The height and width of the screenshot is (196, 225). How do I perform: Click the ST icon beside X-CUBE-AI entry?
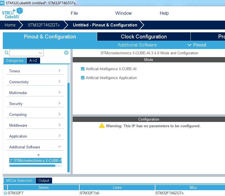[11, 160]
